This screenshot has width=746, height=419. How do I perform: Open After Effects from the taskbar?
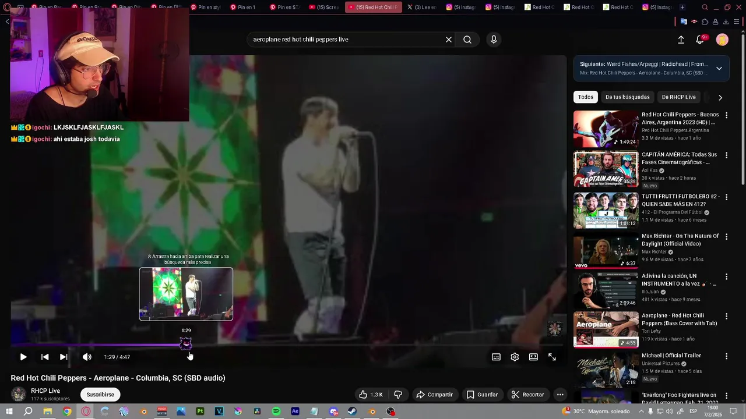click(x=295, y=411)
